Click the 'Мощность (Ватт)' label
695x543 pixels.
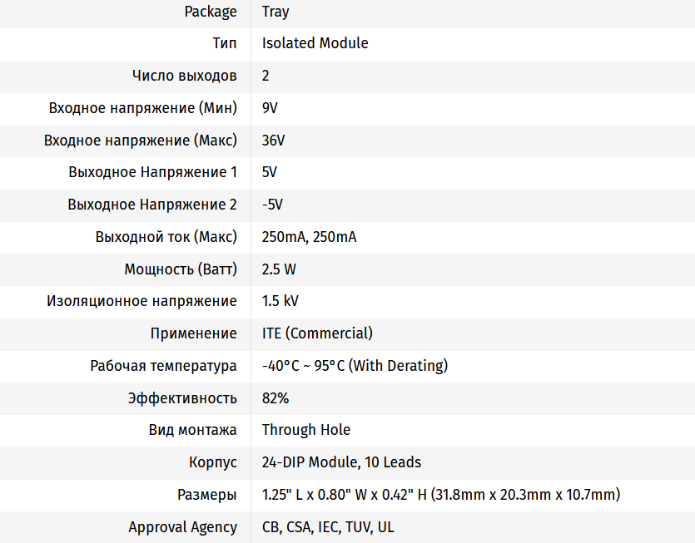point(181,269)
